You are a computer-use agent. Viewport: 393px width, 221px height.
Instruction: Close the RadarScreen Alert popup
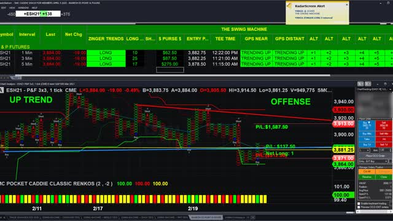coord(346,4)
